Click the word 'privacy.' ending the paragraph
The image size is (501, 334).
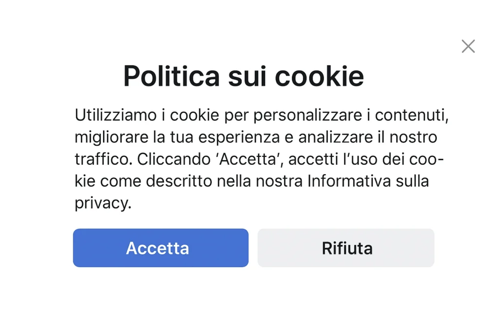point(103,203)
